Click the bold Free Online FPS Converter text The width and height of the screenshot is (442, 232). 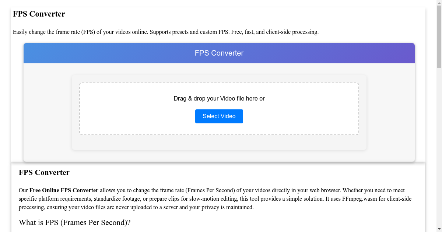(x=64, y=190)
